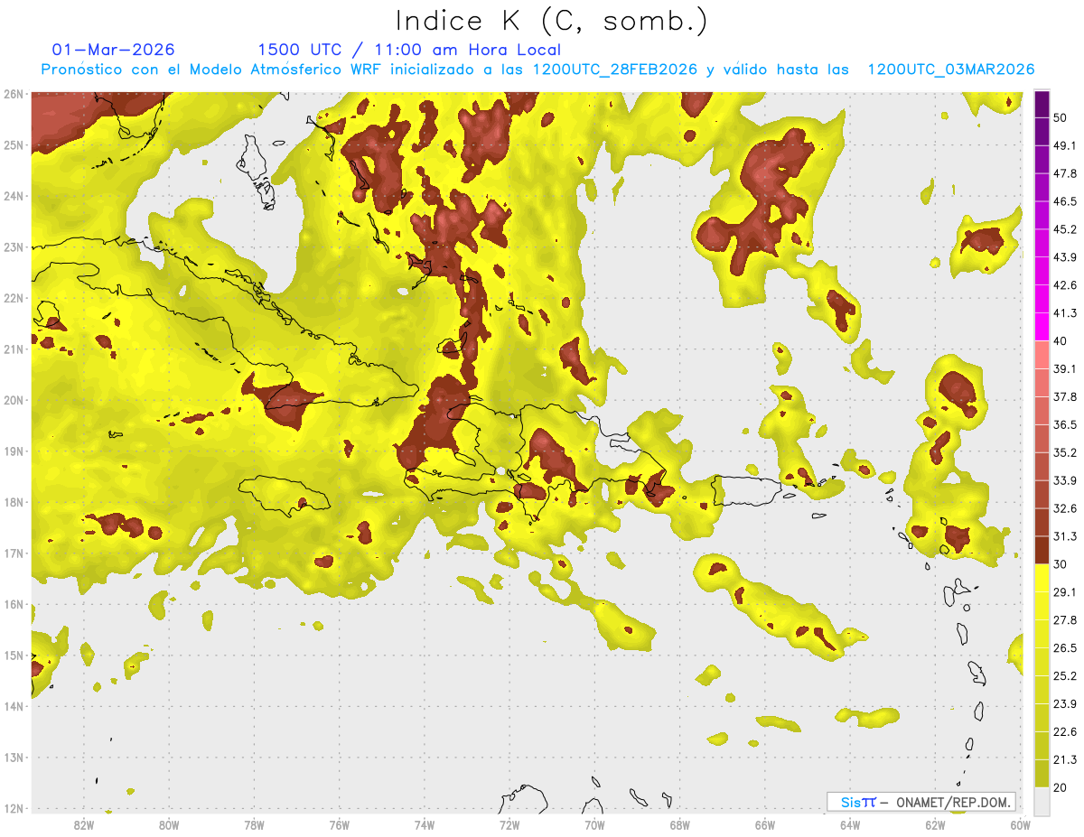Click the colorbar value 40
The image size is (1084, 837).
tap(1061, 341)
